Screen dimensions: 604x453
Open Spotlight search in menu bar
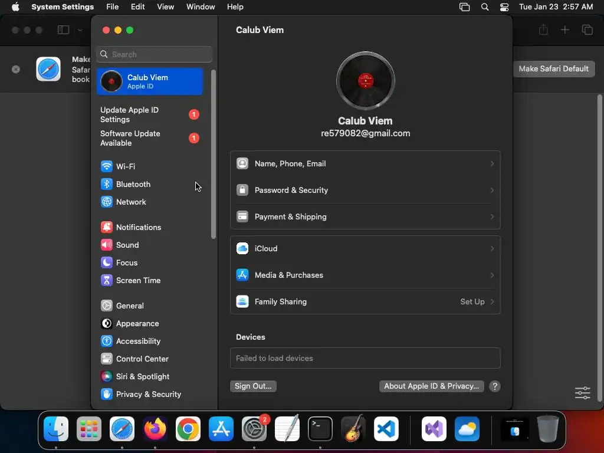click(x=485, y=7)
